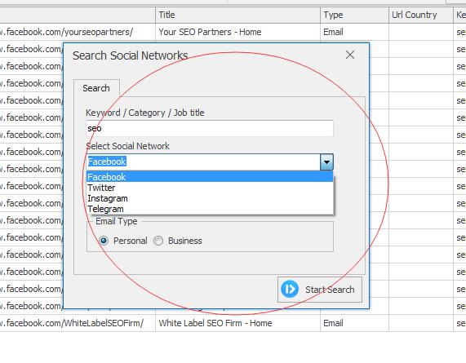Screen dimensions: 466x363
Task: Click Email type cell in Your SEO Partners row
Action: (354, 32)
